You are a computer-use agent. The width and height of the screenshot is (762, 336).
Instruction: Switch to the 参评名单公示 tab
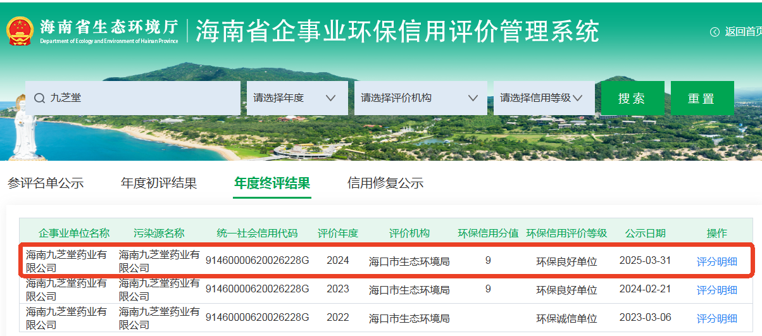click(x=46, y=184)
